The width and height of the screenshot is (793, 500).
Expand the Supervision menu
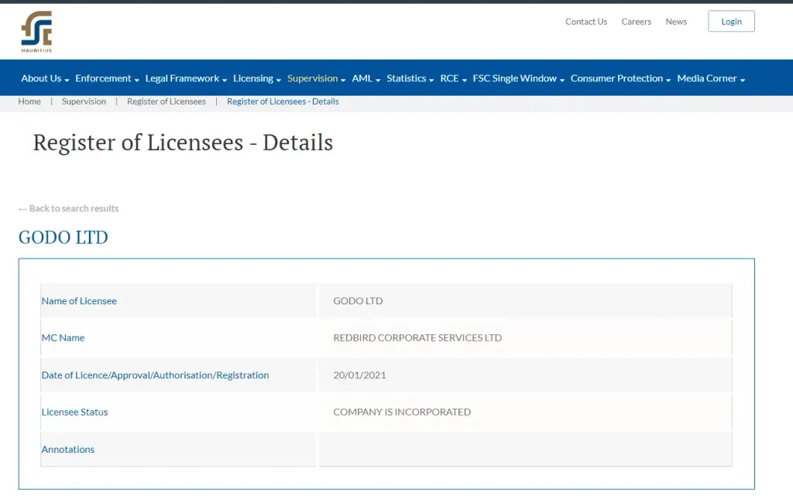[317, 78]
